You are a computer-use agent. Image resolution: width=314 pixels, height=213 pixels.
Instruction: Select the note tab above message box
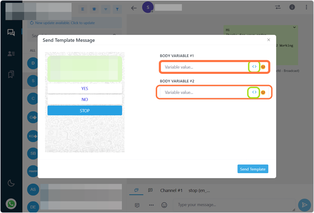click(150, 190)
